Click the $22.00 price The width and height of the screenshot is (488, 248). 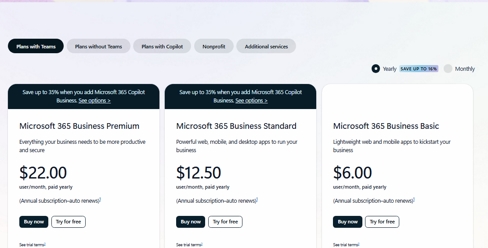[x=43, y=173]
